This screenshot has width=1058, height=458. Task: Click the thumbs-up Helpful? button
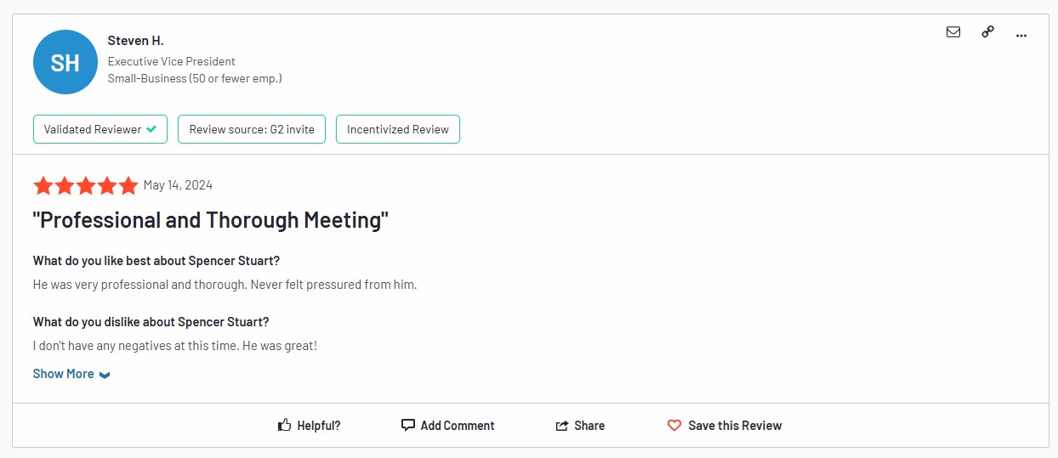point(310,426)
